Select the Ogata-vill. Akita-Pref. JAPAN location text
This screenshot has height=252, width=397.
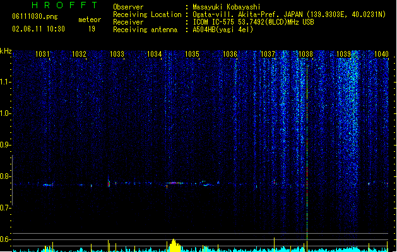(x=289, y=14)
